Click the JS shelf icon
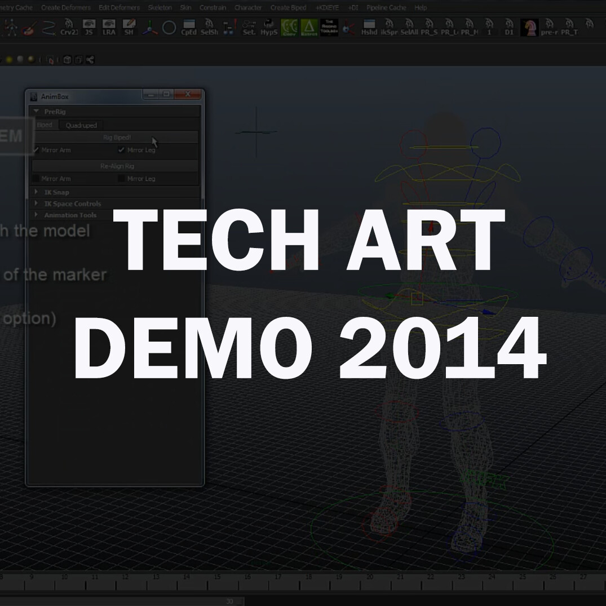The image size is (606, 606). 87,26
